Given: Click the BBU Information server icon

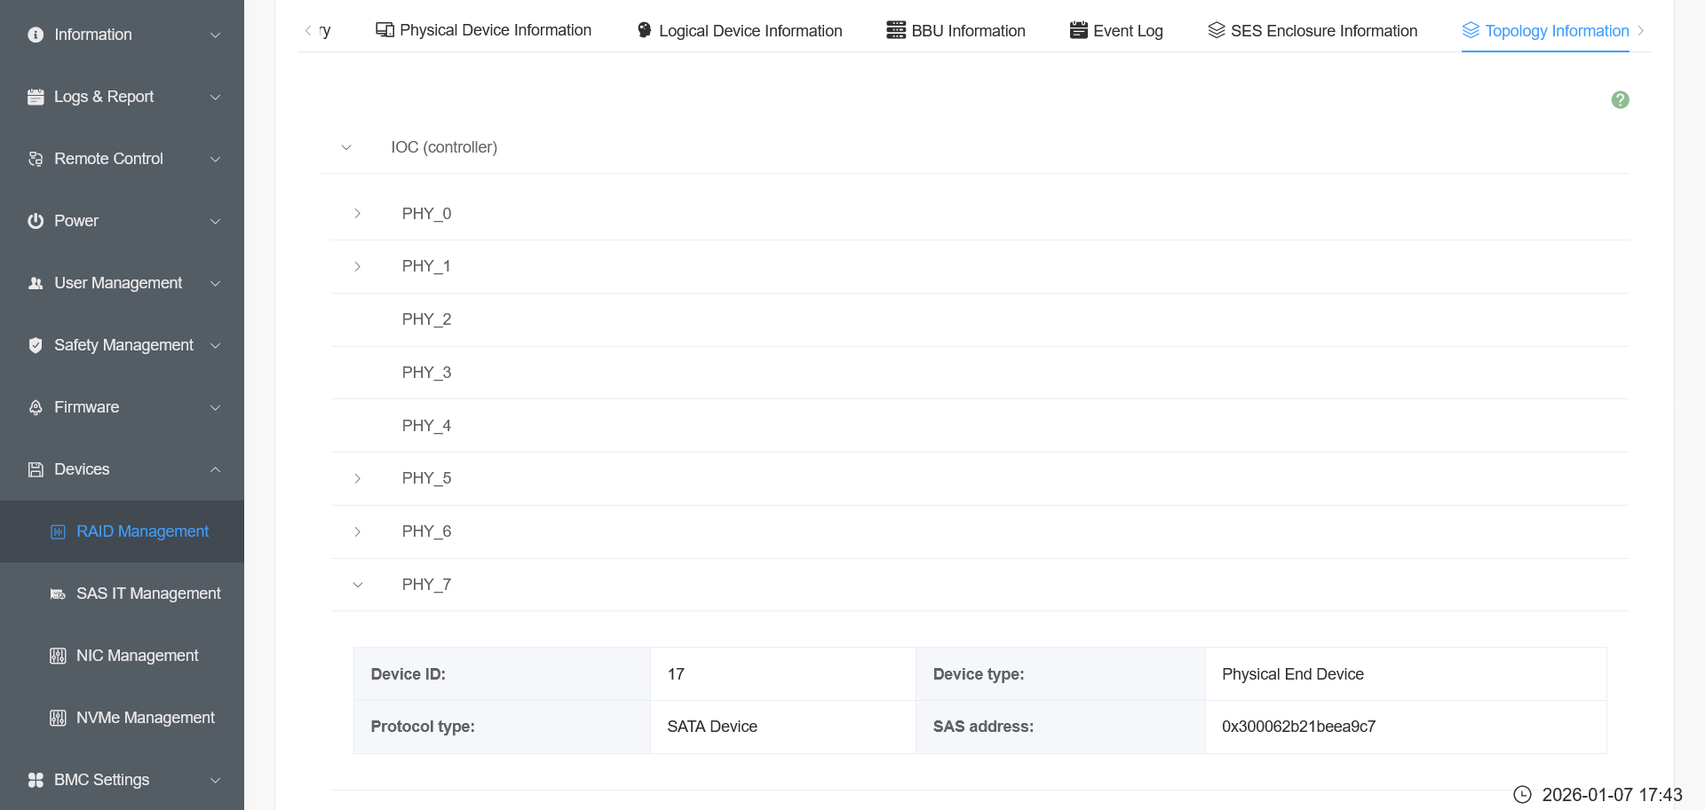Looking at the screenshot, I should pyautogui.click(x=896, y=30).
